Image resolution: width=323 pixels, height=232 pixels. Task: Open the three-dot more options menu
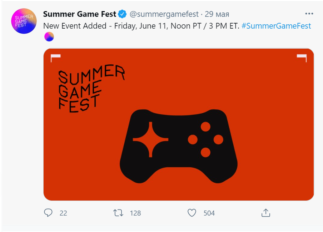(309, 14)
